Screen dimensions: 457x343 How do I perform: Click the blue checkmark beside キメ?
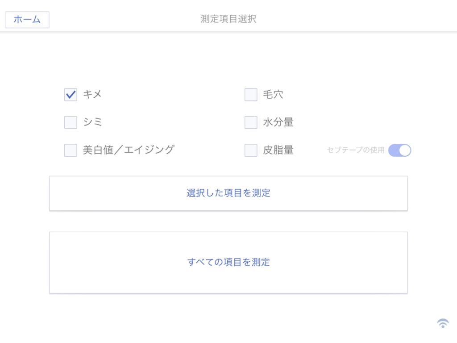point(71,95)
